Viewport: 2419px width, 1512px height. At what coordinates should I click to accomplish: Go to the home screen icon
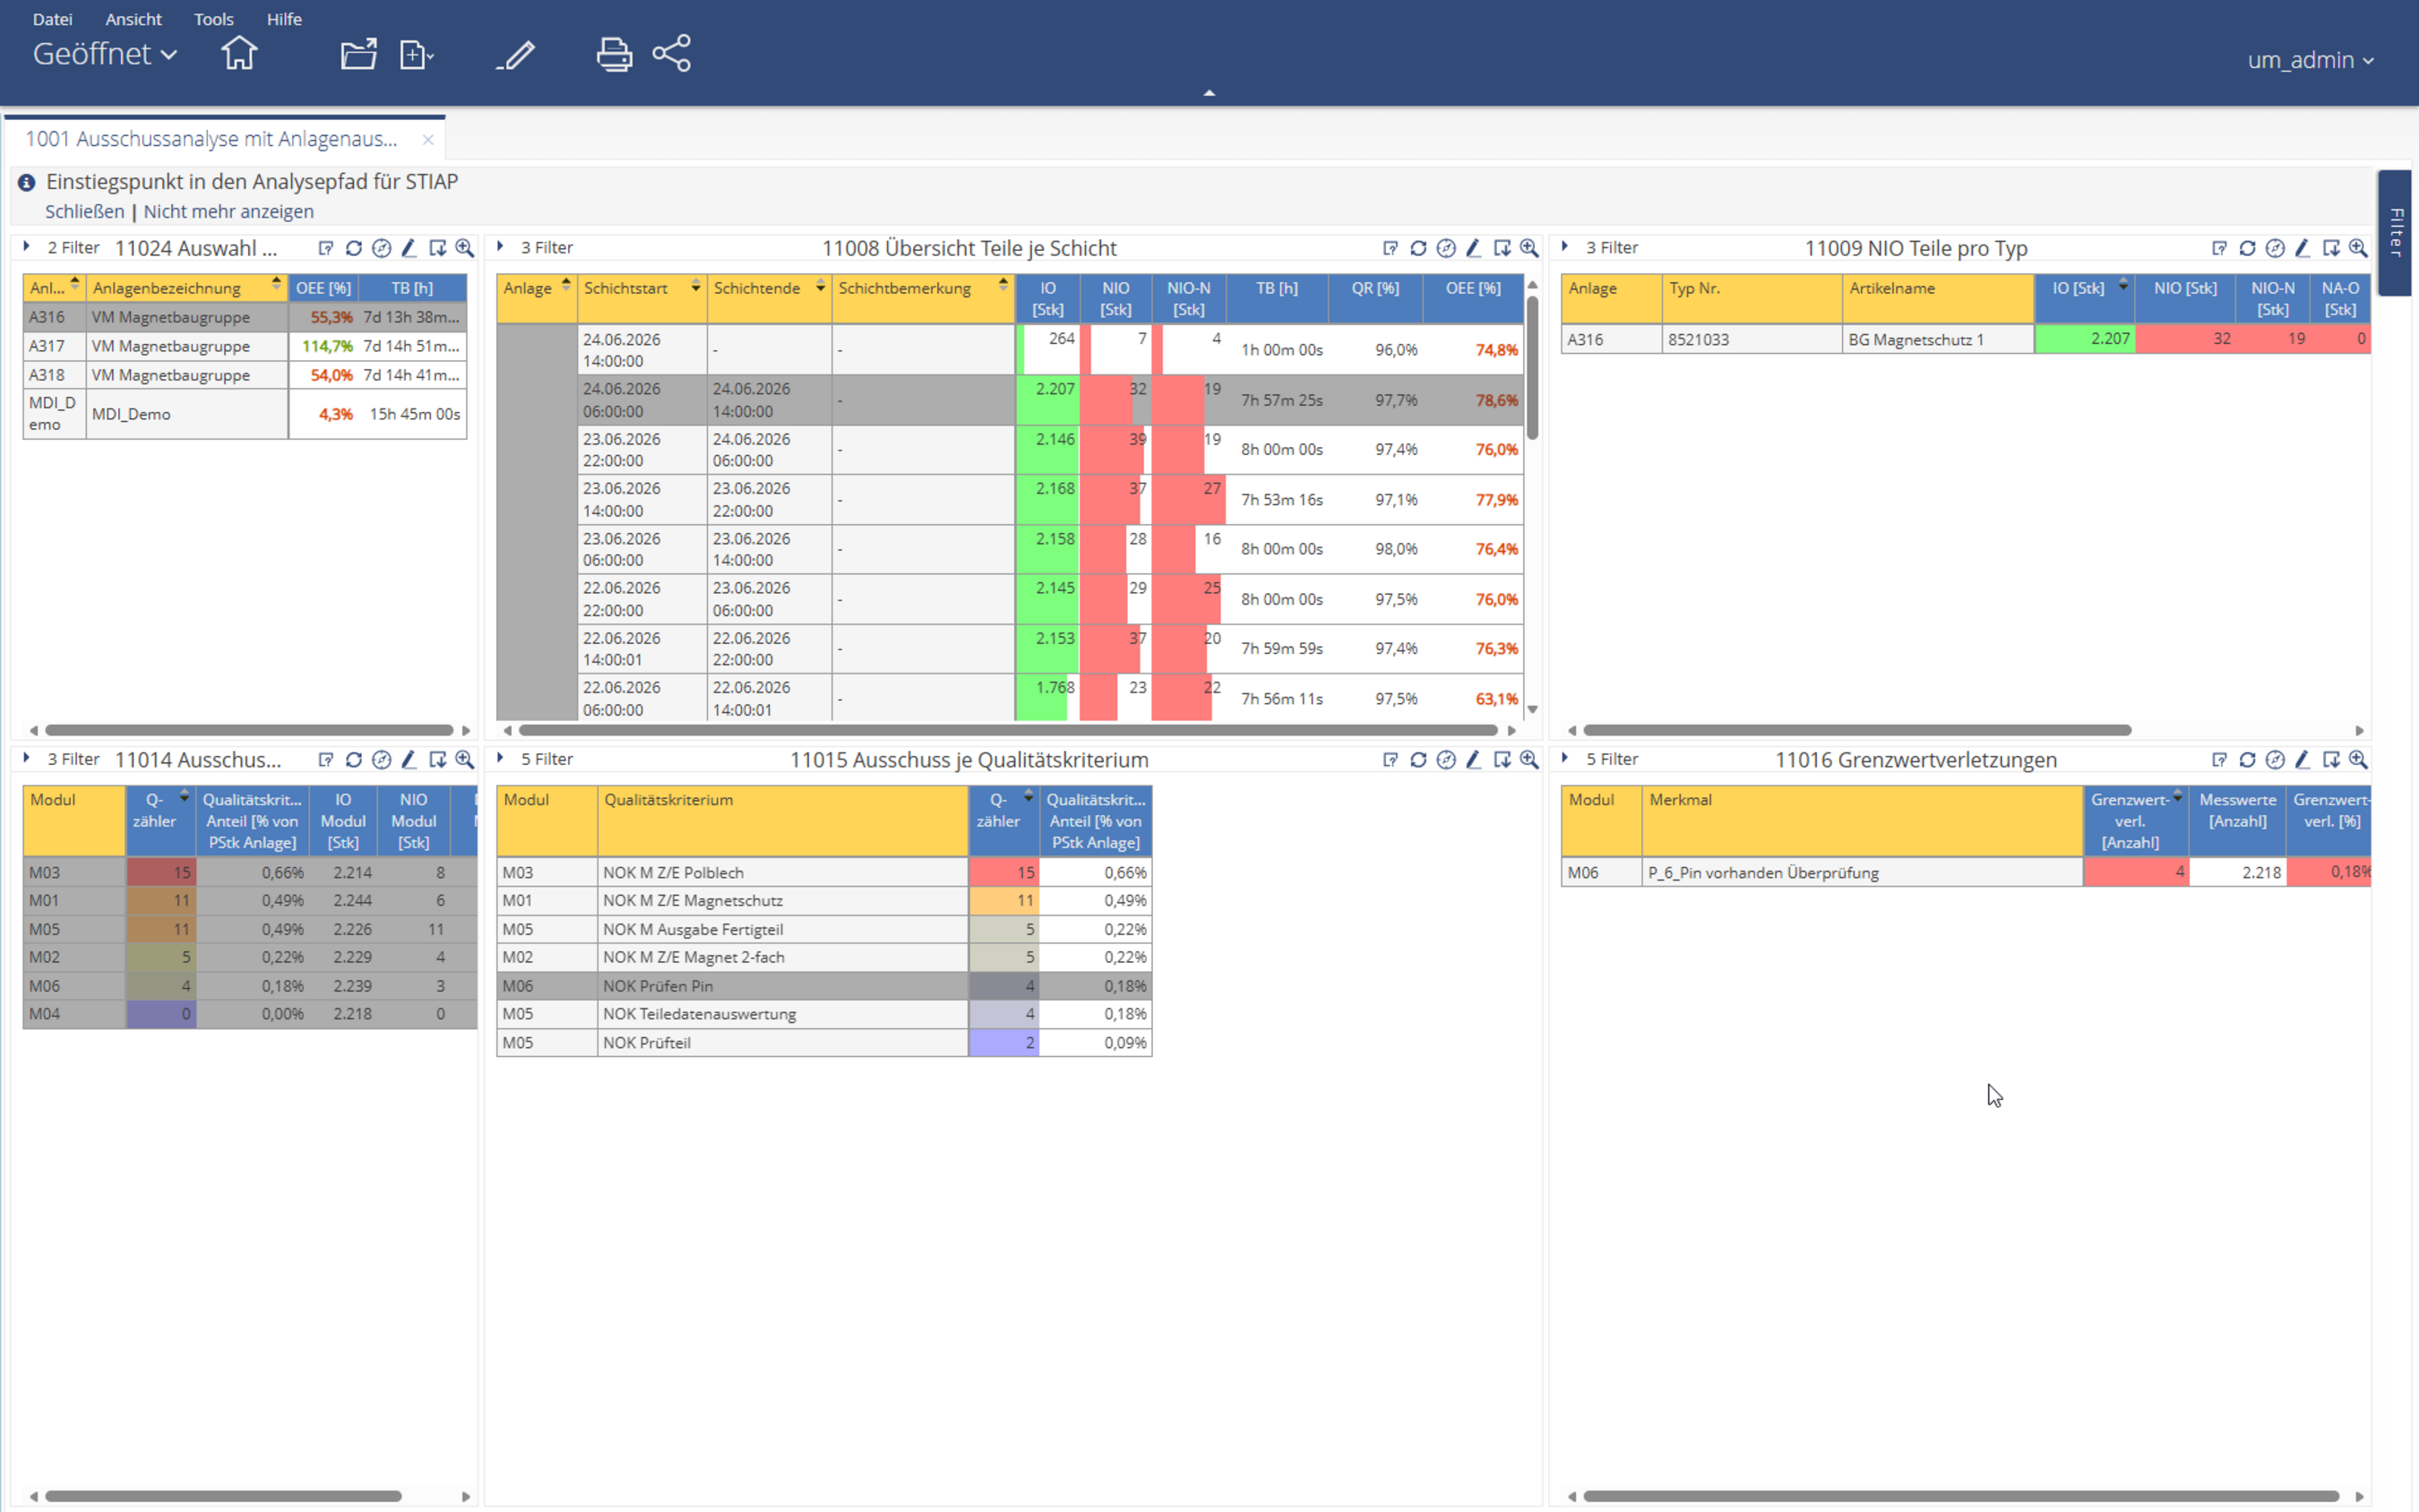tap(239, 53)
